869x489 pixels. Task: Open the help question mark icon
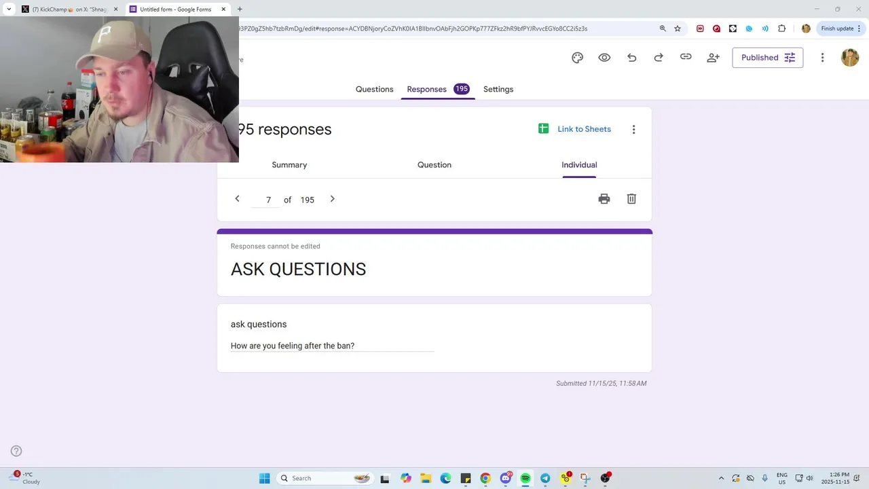(x=16, y=451)
